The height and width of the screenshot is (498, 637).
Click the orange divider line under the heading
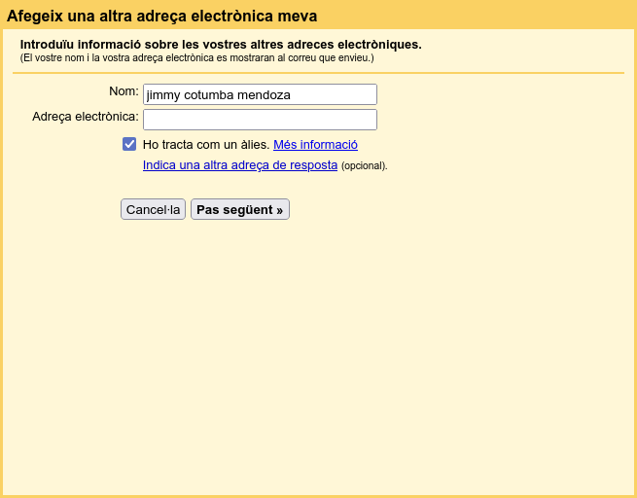318,73
